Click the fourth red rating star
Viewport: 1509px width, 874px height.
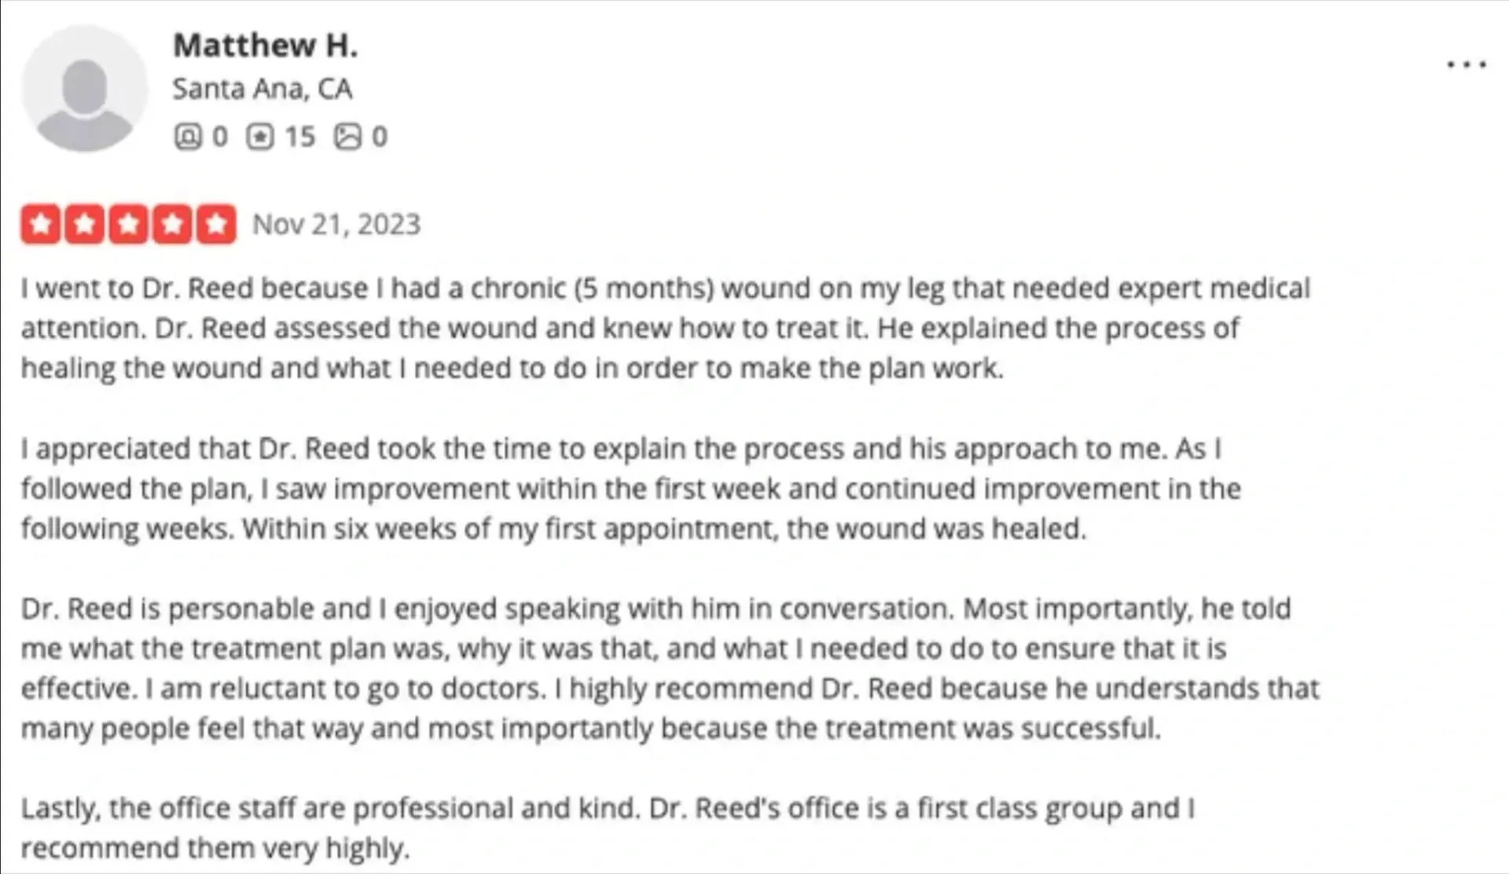[x=172, y=225]
